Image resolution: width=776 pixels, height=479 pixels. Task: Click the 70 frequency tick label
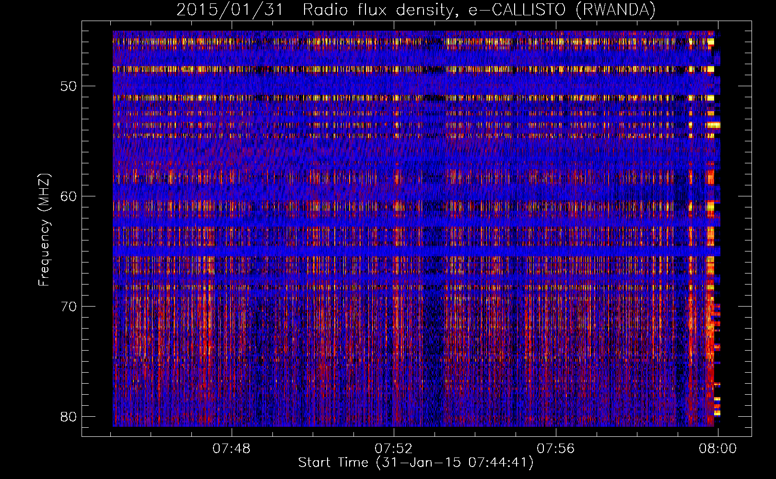click(x=69, y=306)
